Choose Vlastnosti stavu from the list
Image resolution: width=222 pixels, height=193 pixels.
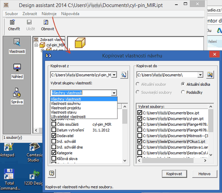(x=84, y=112)
